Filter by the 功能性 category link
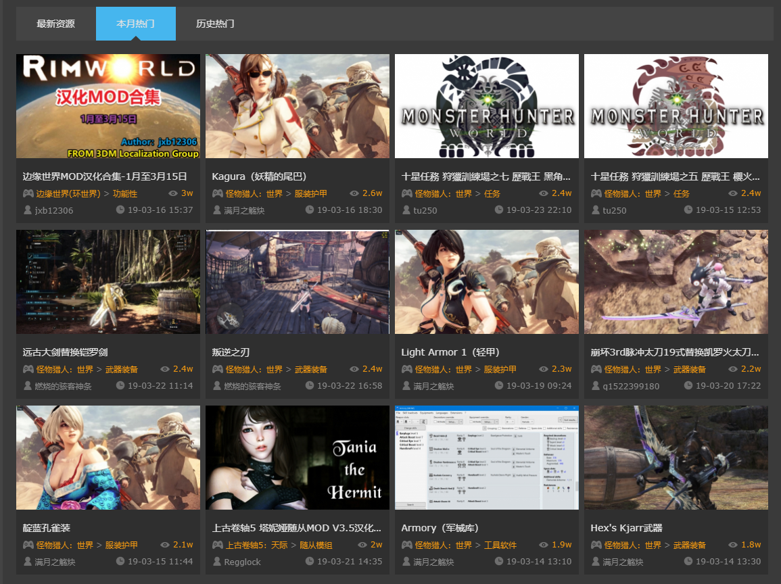This screenshot has height=584, width=781. click(125, 193)
